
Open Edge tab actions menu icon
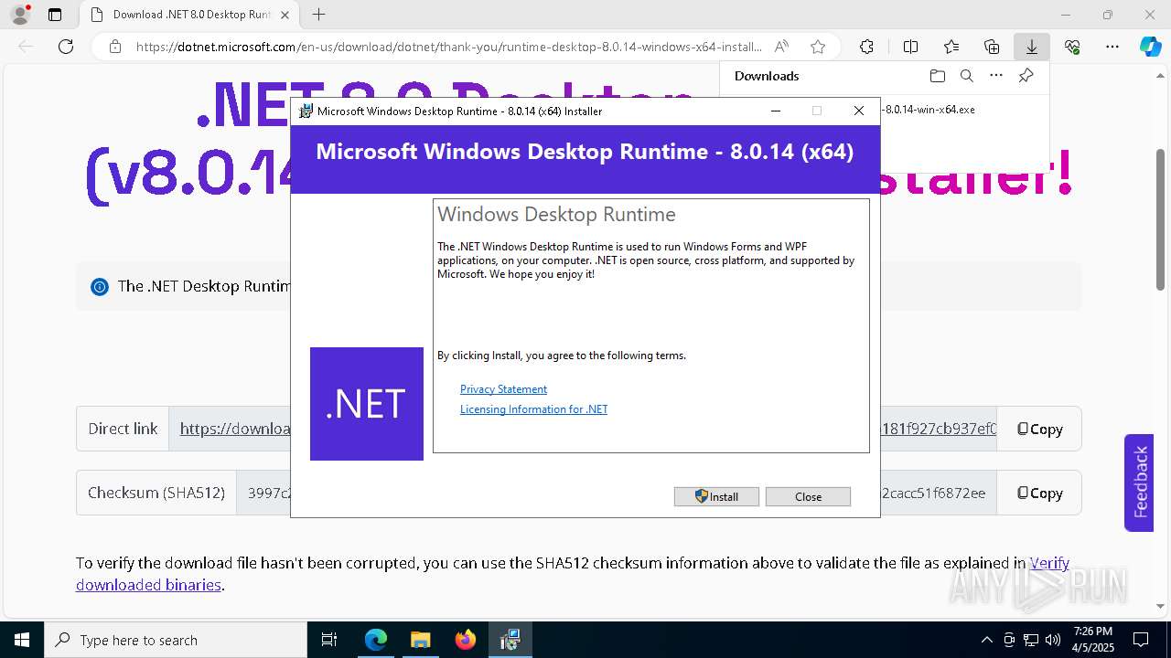55,15
